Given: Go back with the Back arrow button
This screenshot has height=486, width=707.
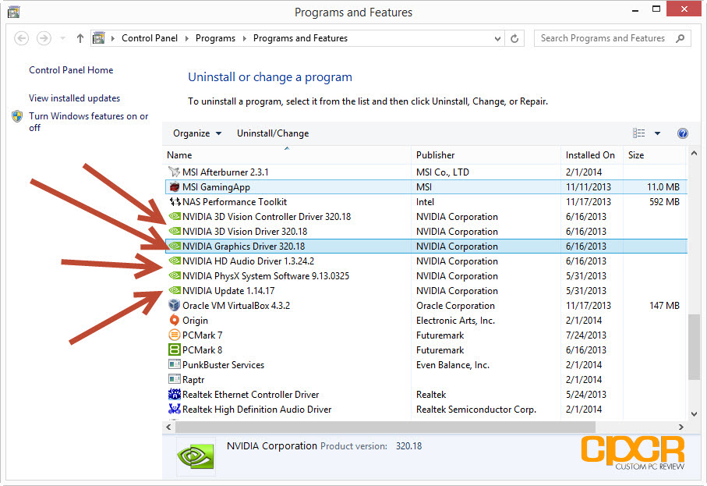Looking at the screenshot, I should click(x=21, y=38).
